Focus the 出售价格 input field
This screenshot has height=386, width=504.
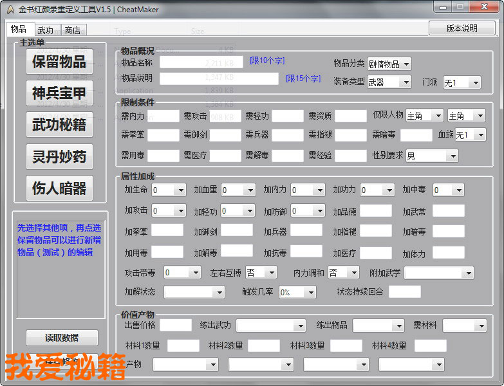point(176,326)
